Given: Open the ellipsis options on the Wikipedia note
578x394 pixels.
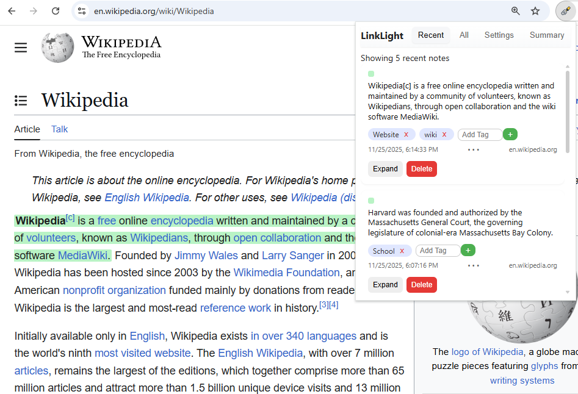Looking at the screenshot, I should click(x=474, y=149).
